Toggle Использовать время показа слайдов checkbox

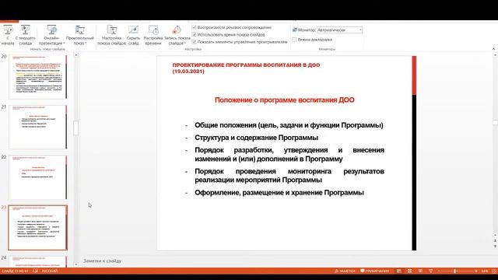tap(194, 34)
